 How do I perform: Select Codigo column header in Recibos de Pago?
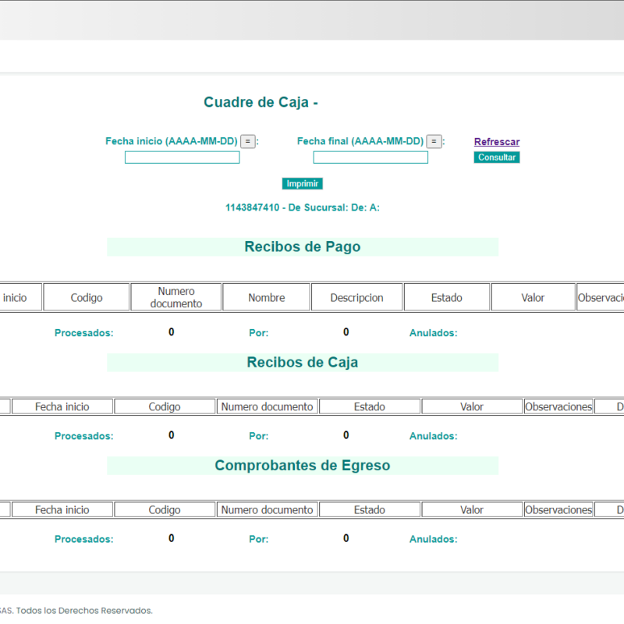coord(87,297)
